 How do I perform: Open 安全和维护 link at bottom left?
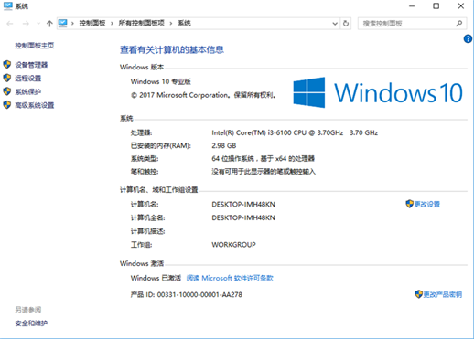point(31,323)
